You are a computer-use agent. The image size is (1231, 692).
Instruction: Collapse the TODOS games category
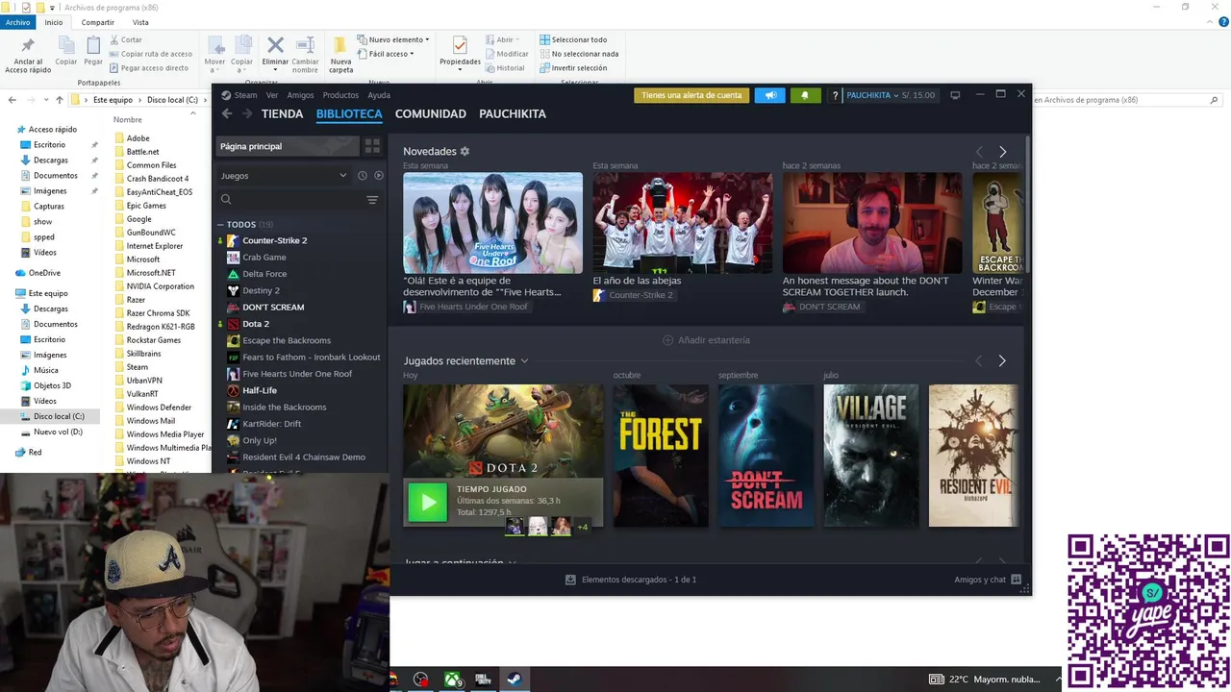coord(220,225)
